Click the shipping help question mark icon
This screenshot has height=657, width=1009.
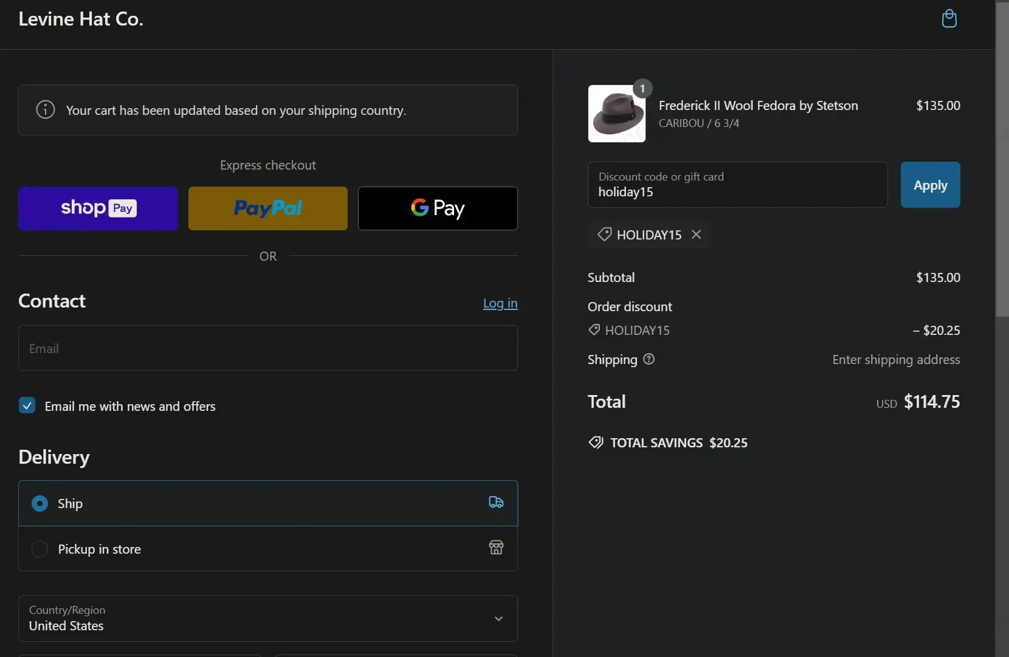[x=649, y=359]
